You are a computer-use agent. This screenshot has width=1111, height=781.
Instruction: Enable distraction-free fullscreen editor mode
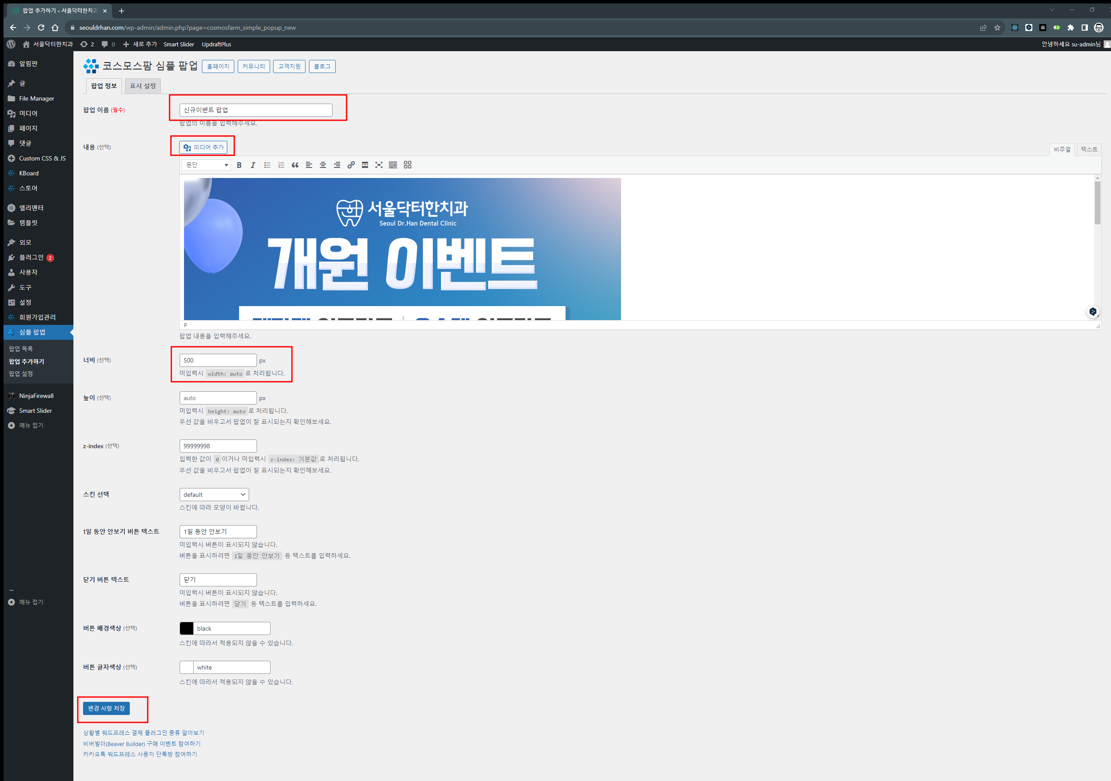[x=379, y=165]
